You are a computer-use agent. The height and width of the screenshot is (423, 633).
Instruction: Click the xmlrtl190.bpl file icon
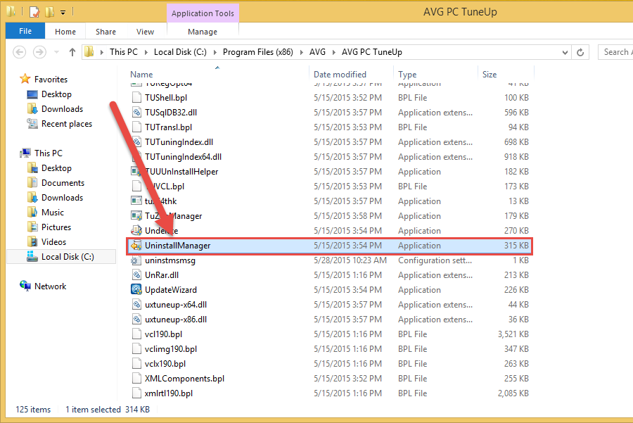point(136,393)
